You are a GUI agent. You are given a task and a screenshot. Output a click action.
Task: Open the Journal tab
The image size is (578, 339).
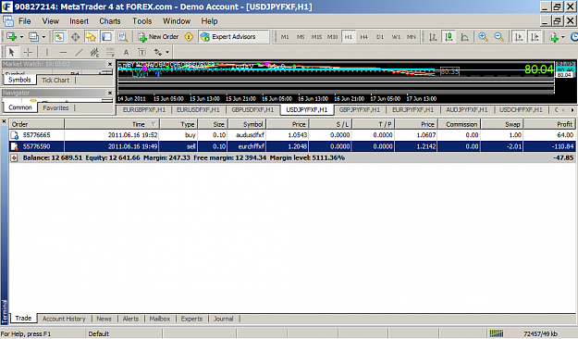click(x=224, y=319)
